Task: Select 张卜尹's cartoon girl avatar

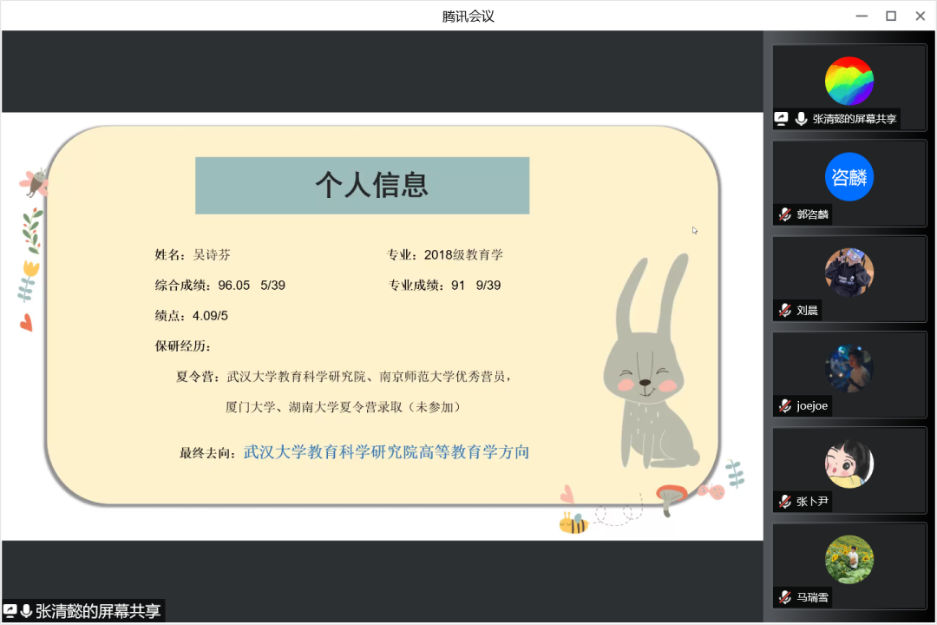Action: 849,463
